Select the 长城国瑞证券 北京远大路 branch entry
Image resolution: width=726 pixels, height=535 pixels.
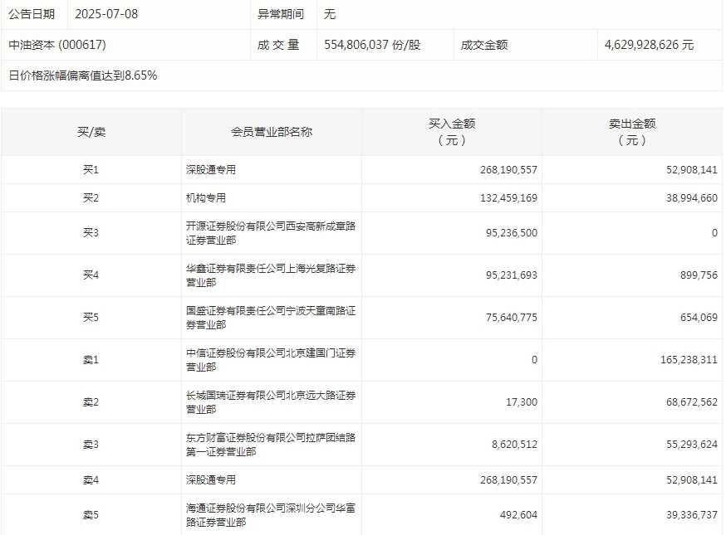(271, 402)
